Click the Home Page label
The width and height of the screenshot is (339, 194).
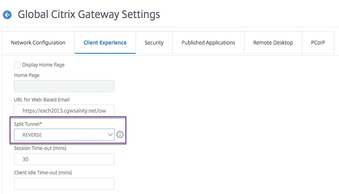coord(27,75)
